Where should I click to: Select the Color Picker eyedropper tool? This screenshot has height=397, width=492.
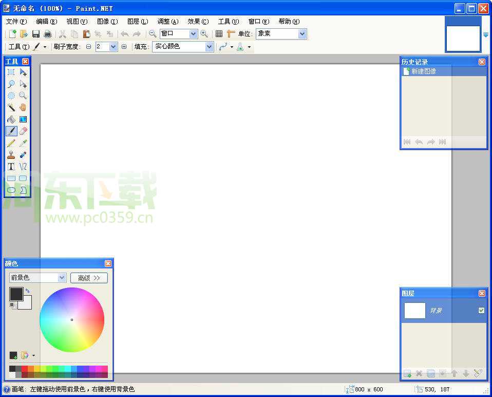point(23,143)
